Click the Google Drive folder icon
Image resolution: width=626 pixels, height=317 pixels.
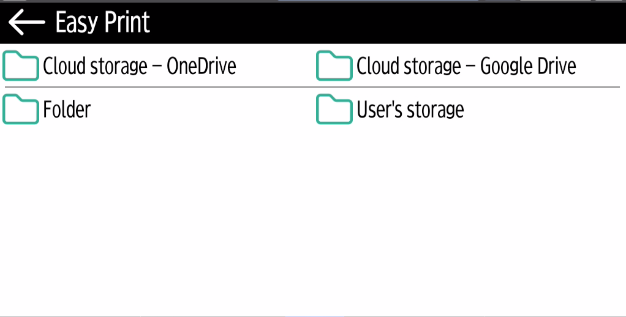pos(334,66)
